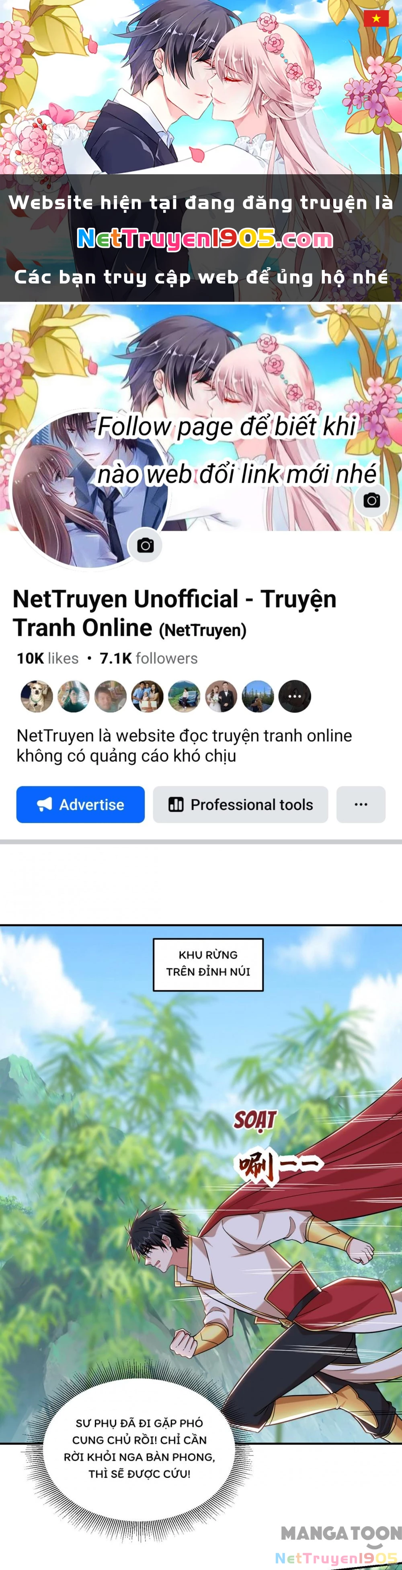Image resolution: width=402 pixels, height=1570 pixels.
Task: Click the megaphone icon on Advertise
Action: pyautogui.click(x=45, y=804)
